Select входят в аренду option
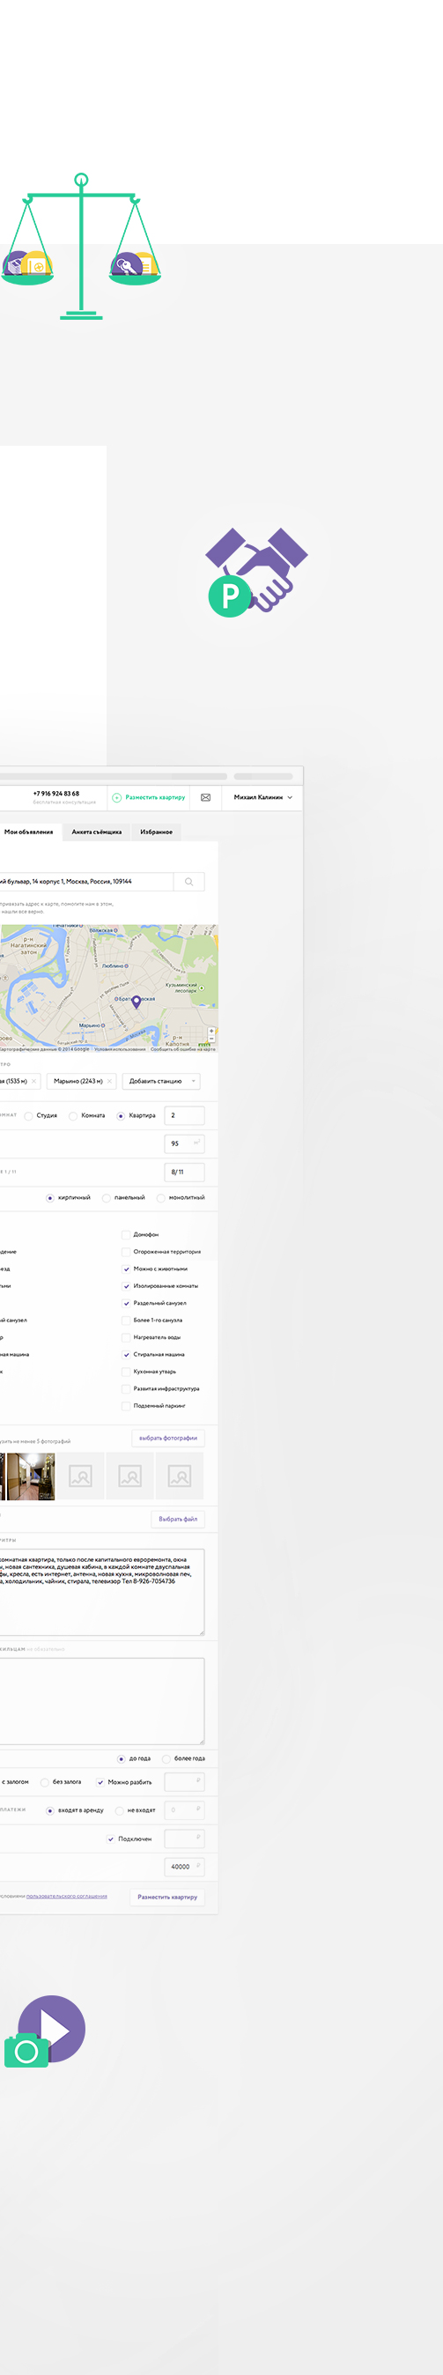443x2375 pixels. click(x=49, y=1810)
